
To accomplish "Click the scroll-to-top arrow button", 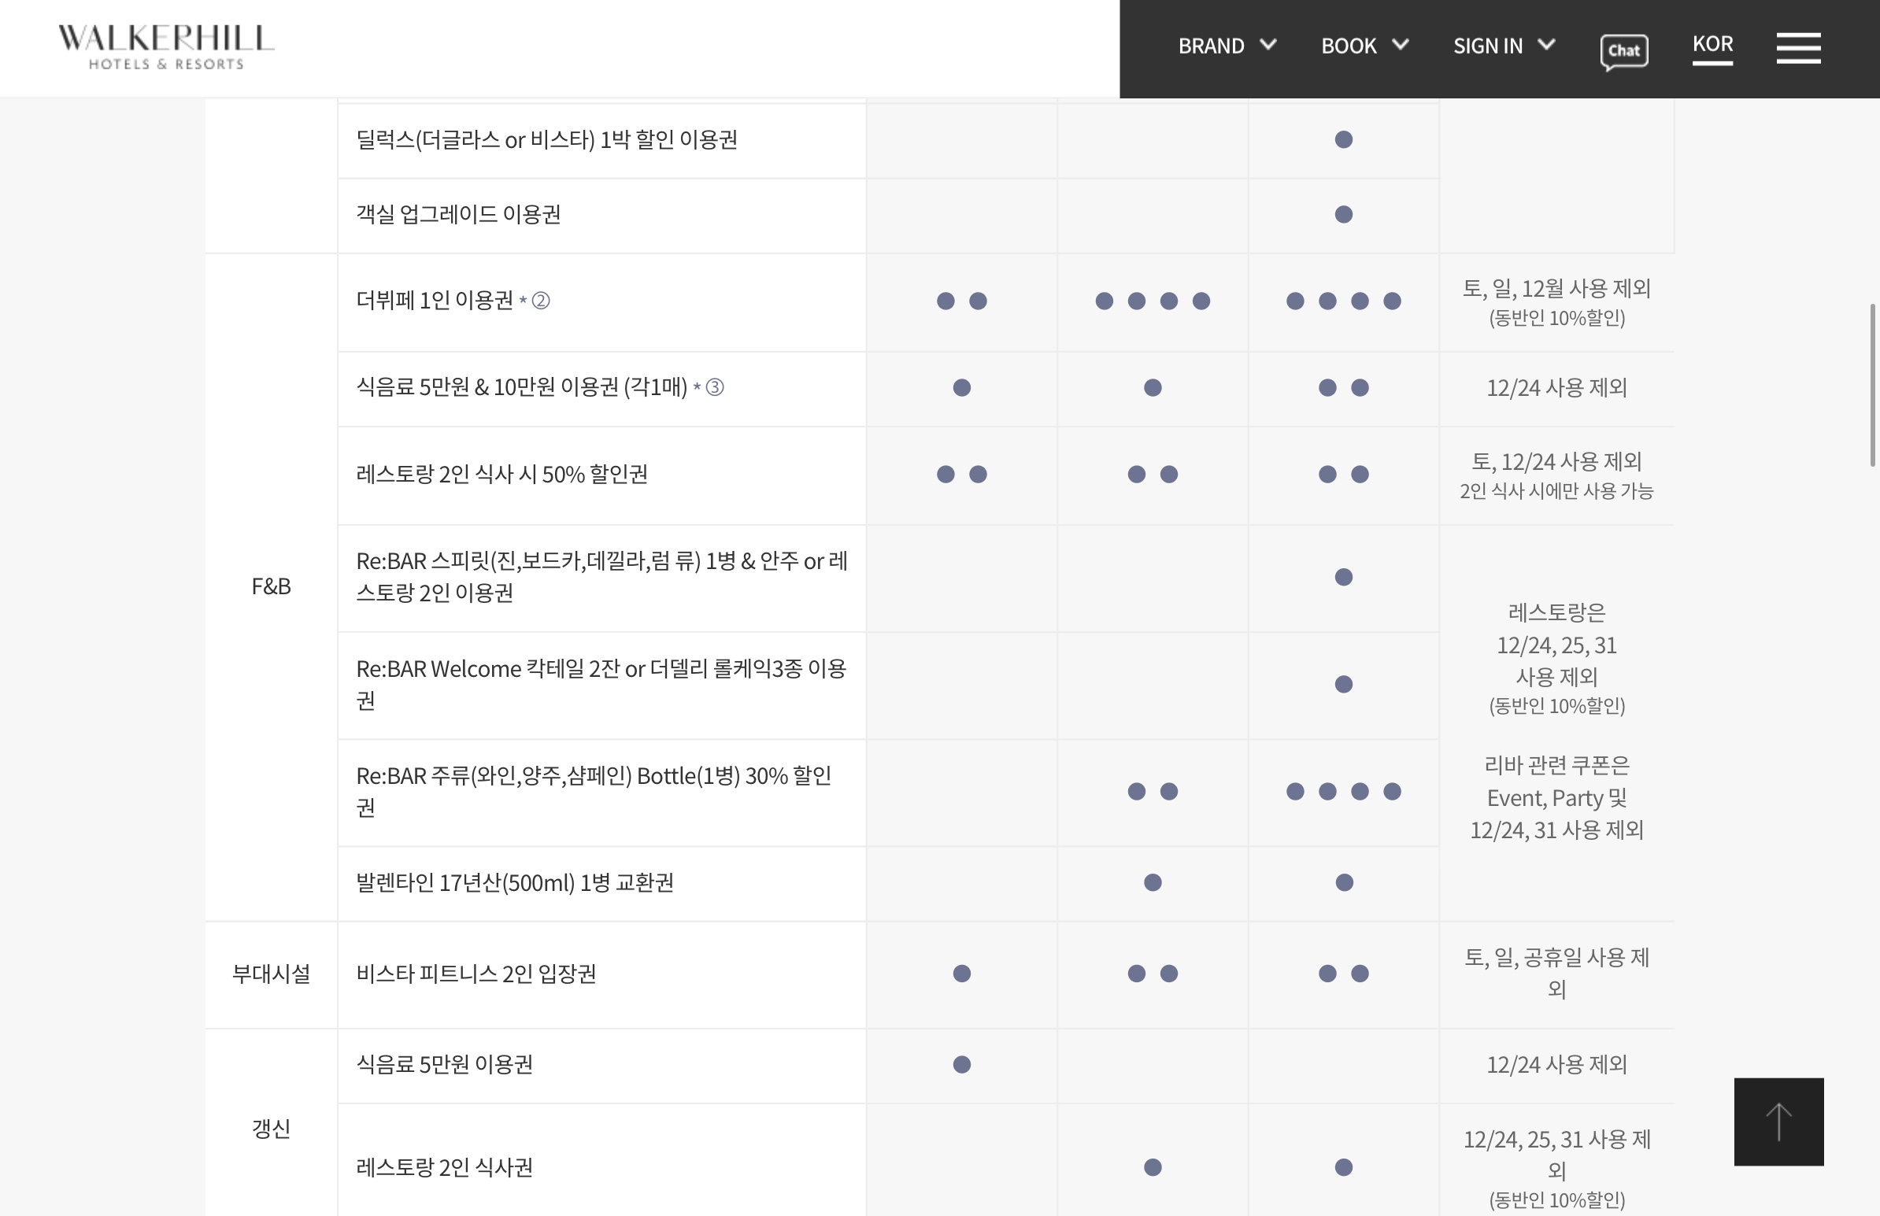I will tap(1778, 1121).
